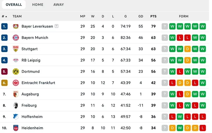
Task: Click the Stuttgart club crest
Action: coord(16,49)
